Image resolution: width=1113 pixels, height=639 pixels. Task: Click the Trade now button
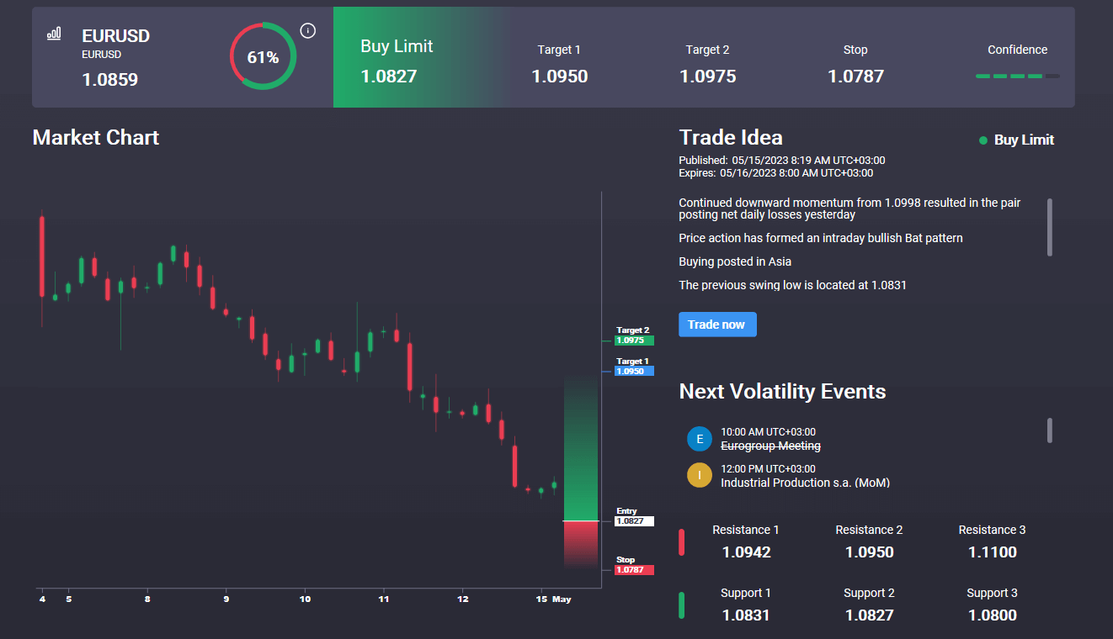point(717,325)
